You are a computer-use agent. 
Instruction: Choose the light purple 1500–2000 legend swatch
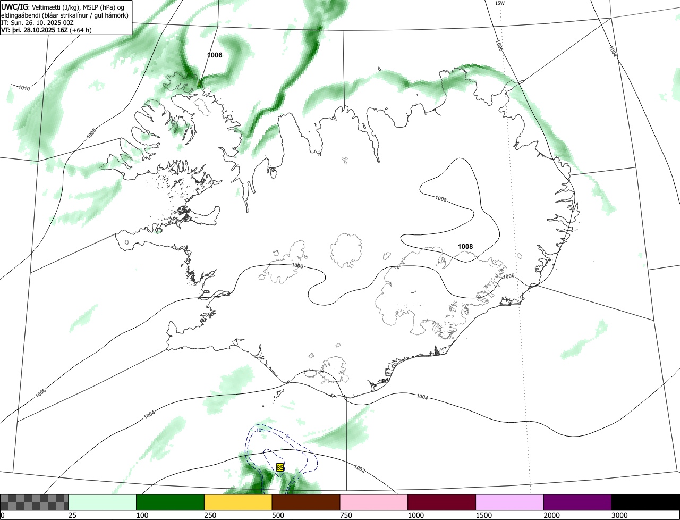[510, 502]
